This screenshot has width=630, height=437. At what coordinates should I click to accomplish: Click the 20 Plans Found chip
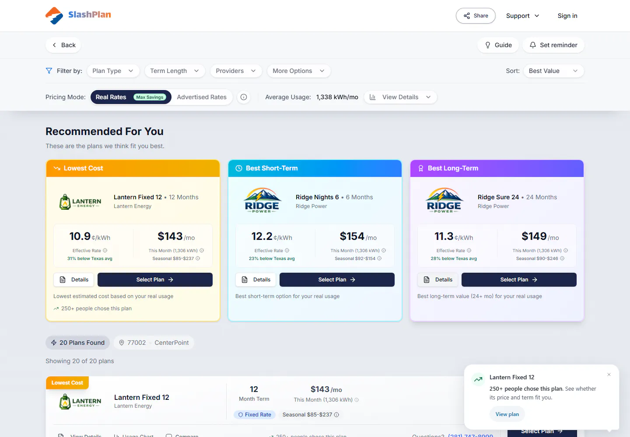click(x=78, y=343)
